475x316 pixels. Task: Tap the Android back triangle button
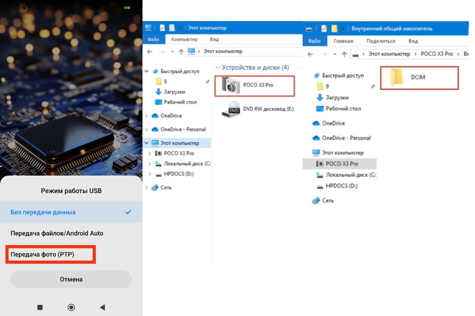click(x=102, y=308)
